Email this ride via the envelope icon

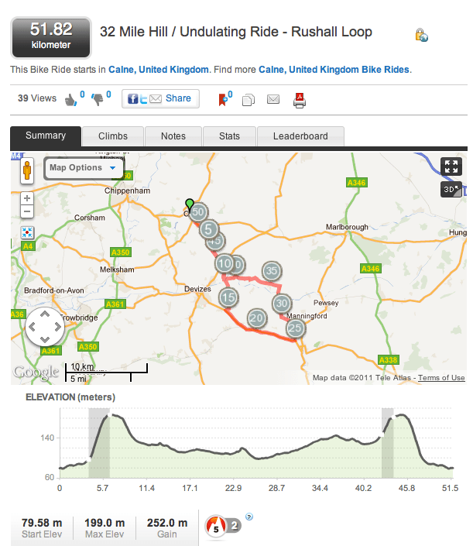(272, 99)
